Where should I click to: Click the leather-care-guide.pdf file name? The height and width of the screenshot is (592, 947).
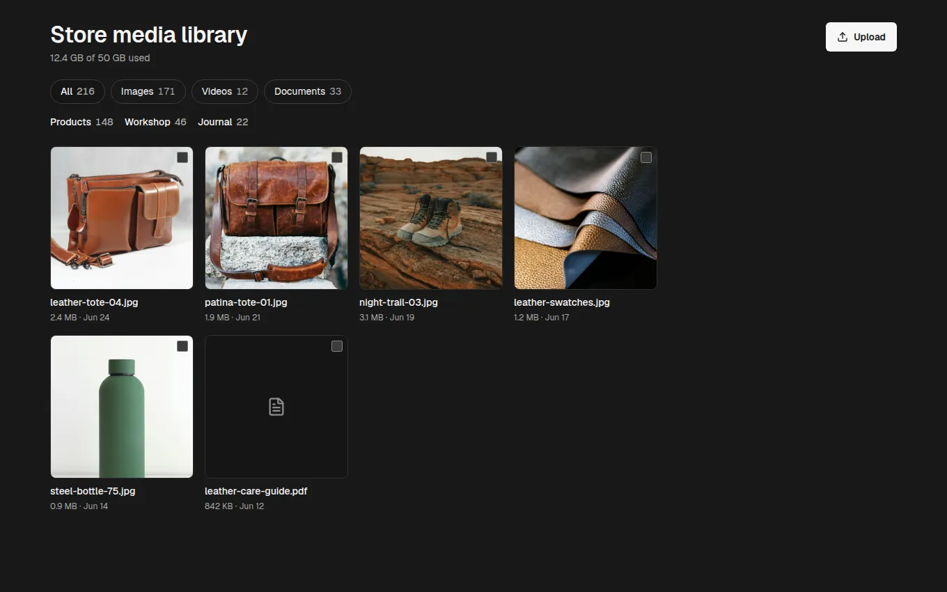pos(256,491)
